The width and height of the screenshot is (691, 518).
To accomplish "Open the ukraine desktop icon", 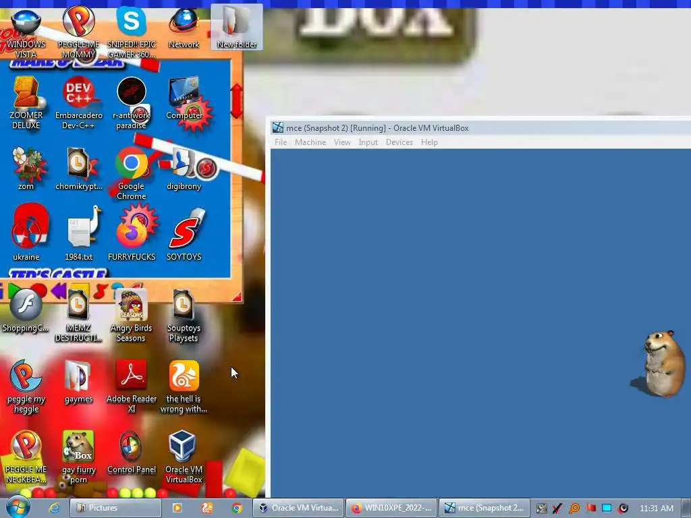I will tap(26, 232).
